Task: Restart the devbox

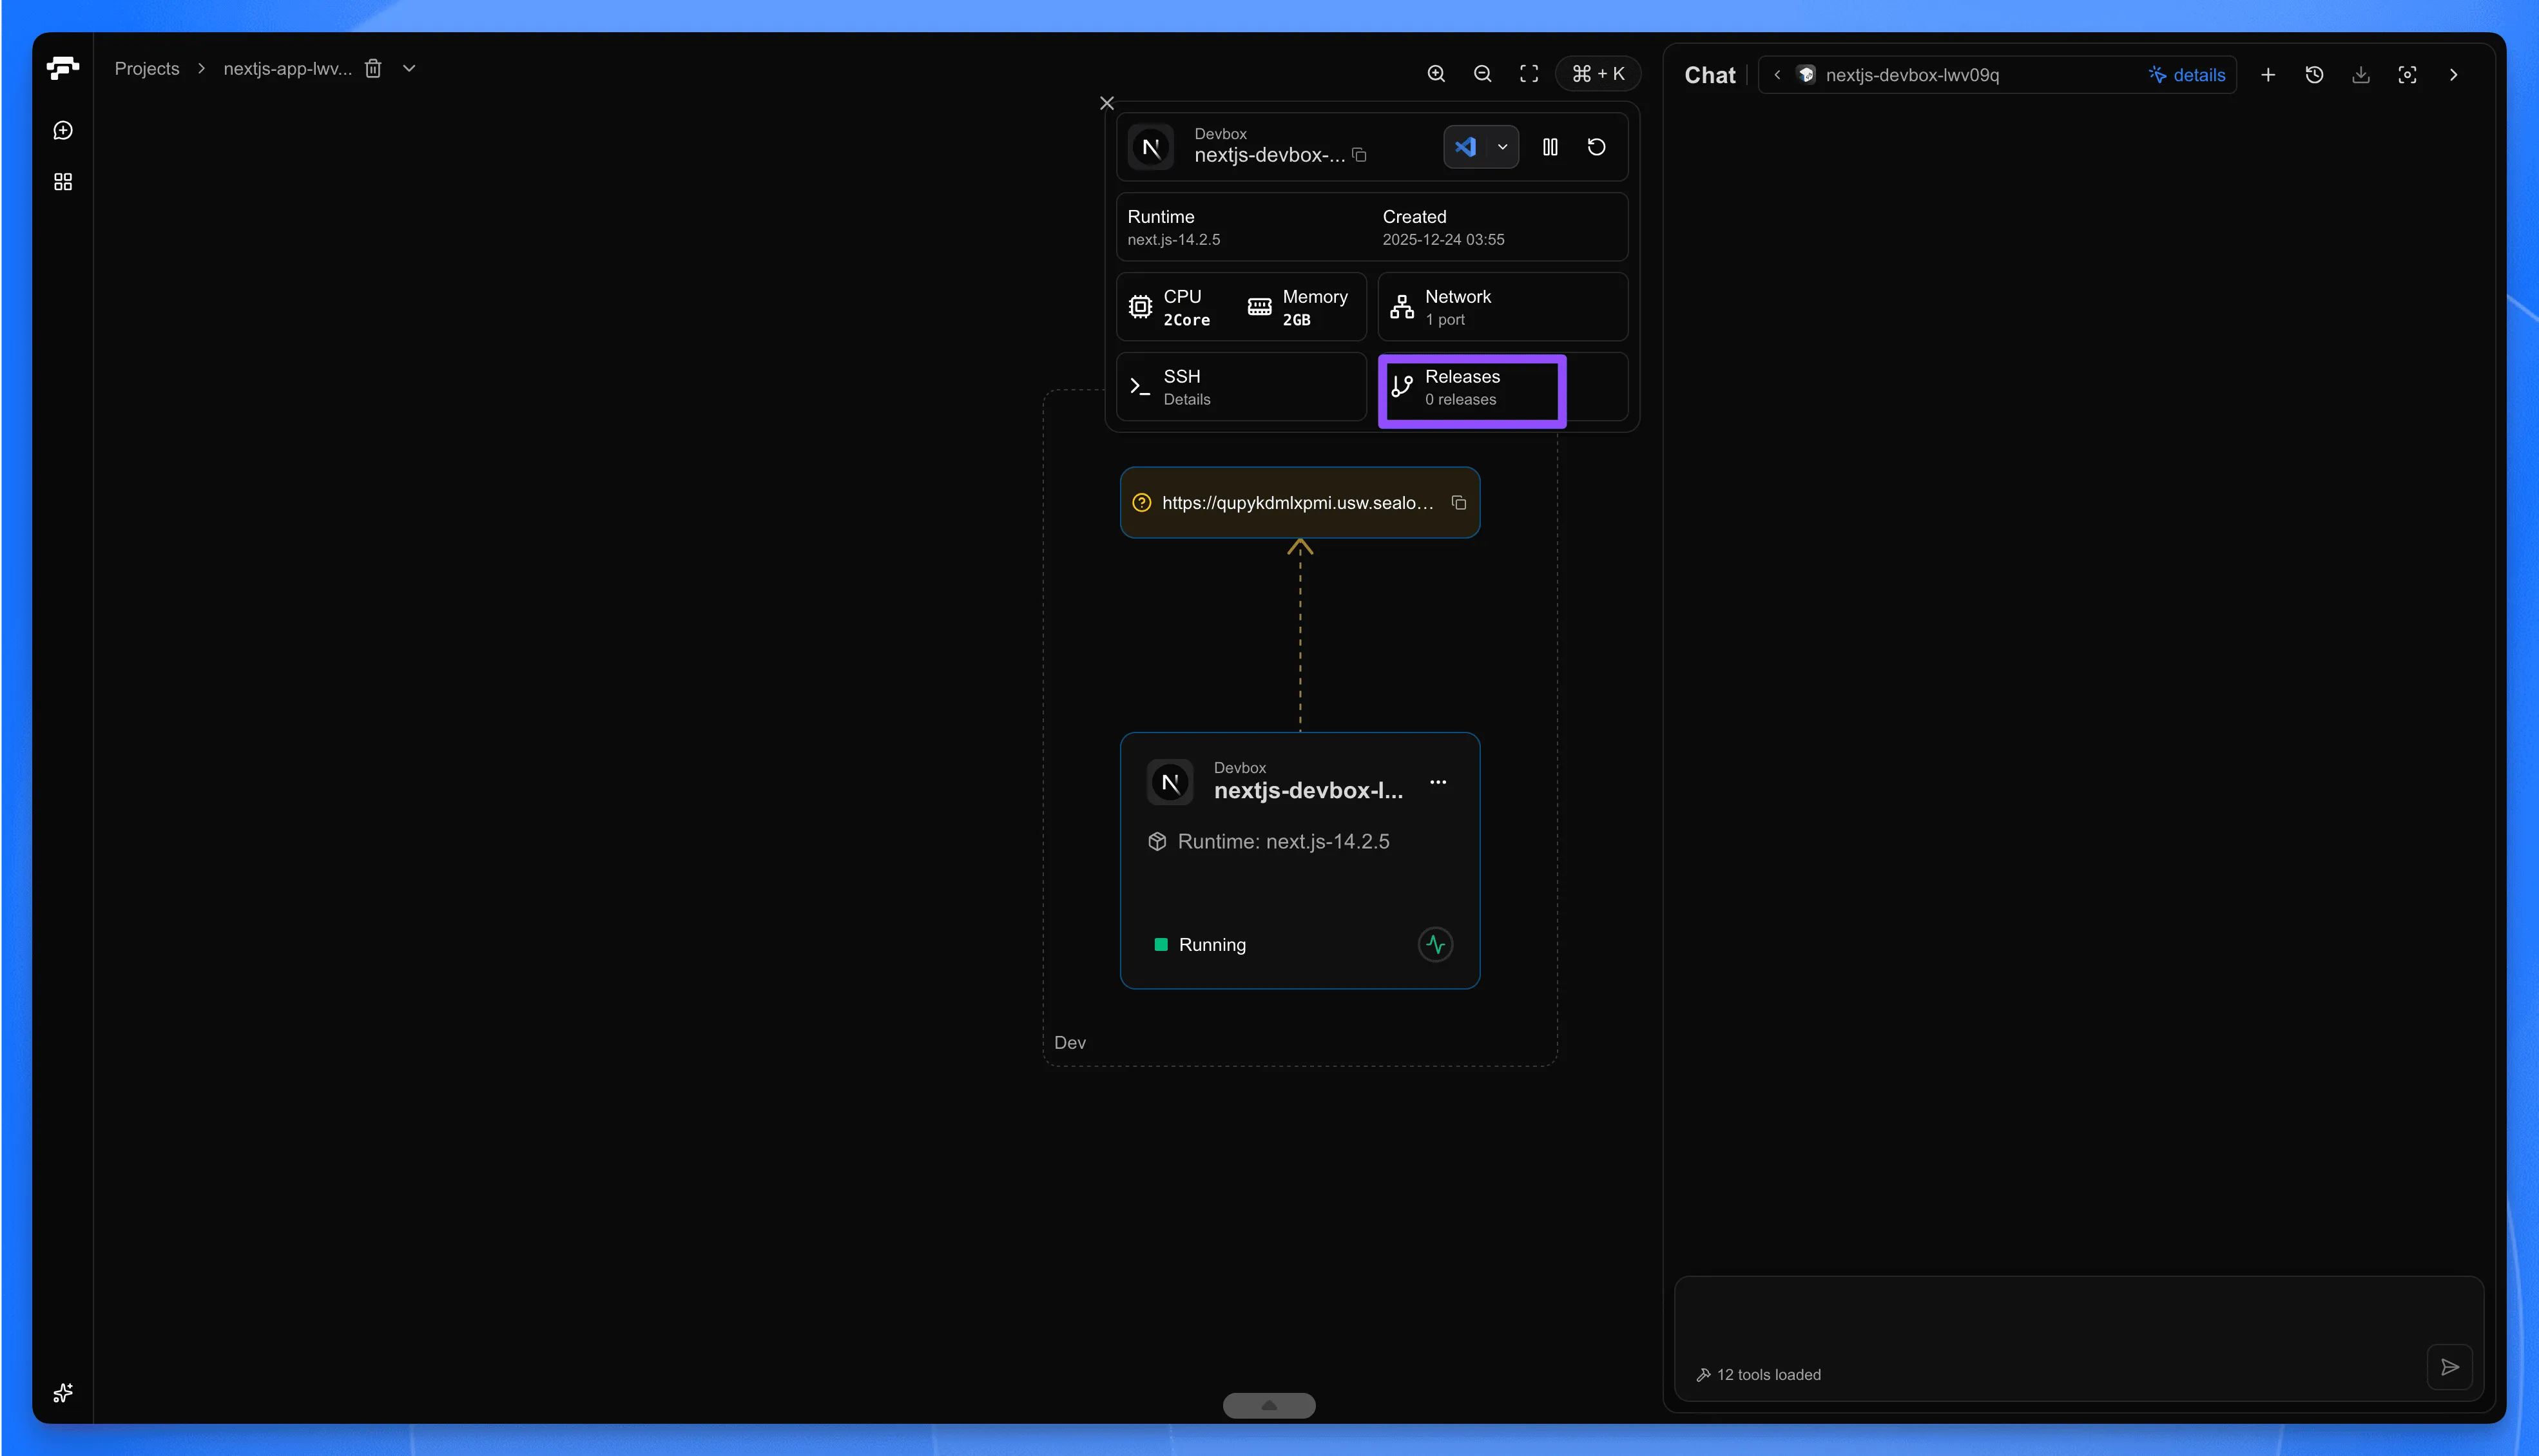Action: coord(1597,147)
